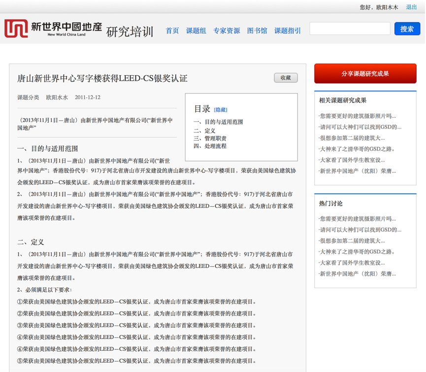Click the 二、定义 heading in the article body

(31, 242)
